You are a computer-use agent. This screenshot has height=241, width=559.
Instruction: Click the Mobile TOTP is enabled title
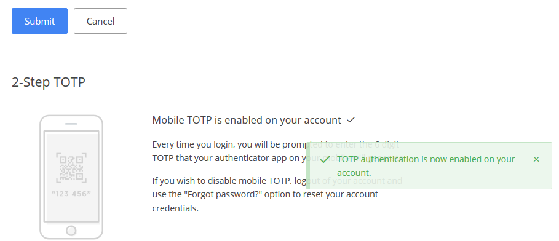pyautogui.click(x=247, y=120)
